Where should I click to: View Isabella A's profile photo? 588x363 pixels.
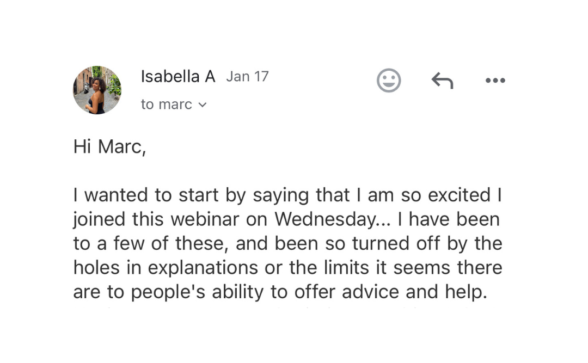(x=97, y=90)
